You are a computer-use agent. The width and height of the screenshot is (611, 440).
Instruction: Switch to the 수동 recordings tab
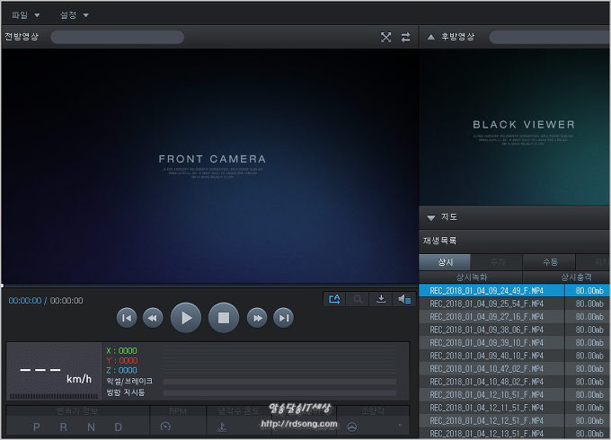tap(549, 261)
